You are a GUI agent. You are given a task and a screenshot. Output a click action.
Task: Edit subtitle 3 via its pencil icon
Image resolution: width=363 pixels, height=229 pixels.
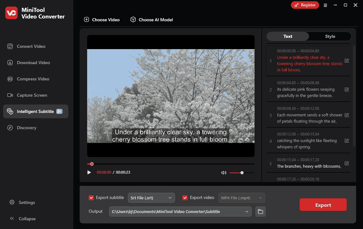347,115
